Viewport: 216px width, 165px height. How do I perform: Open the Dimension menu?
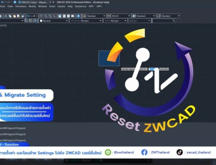pyautogui.click(x=21, y=6)
